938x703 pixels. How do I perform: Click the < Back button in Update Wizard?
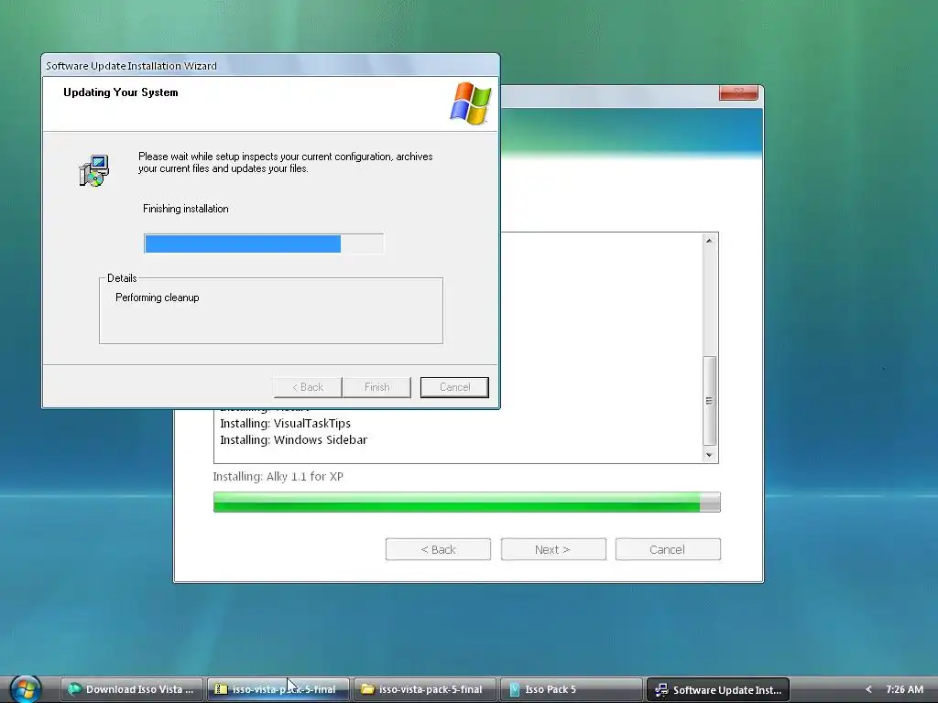pyautogui.click(x=308, y=387)
